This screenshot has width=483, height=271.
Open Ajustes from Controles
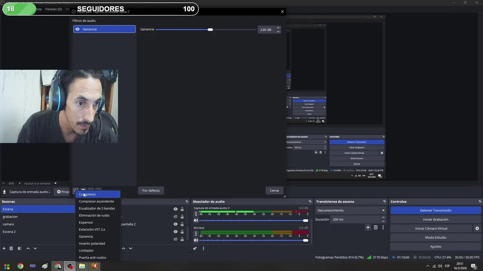click(435, 247)
